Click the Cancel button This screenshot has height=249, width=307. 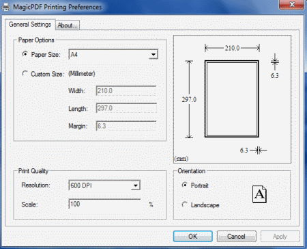click(x=237, y=237)
